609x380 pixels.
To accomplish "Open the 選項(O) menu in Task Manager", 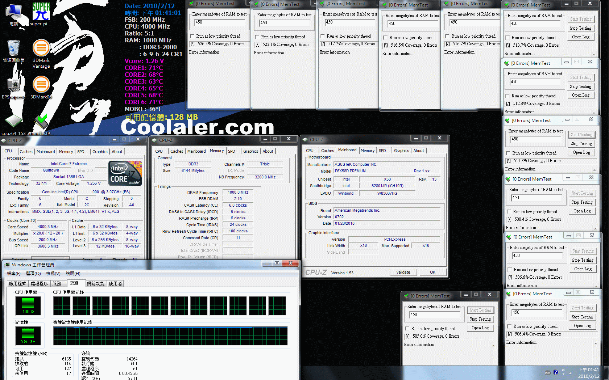I will coord(33,274).
